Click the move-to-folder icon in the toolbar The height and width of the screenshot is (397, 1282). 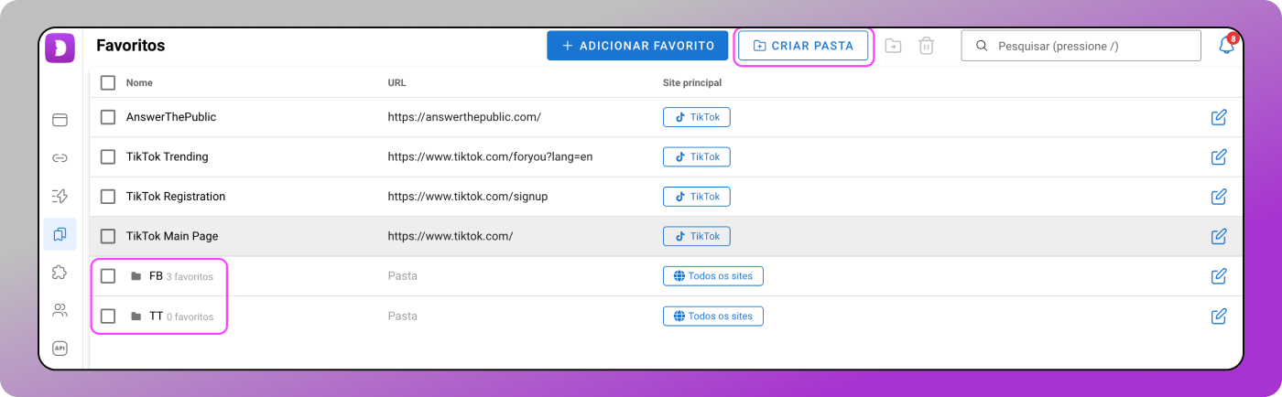point(893,46)
